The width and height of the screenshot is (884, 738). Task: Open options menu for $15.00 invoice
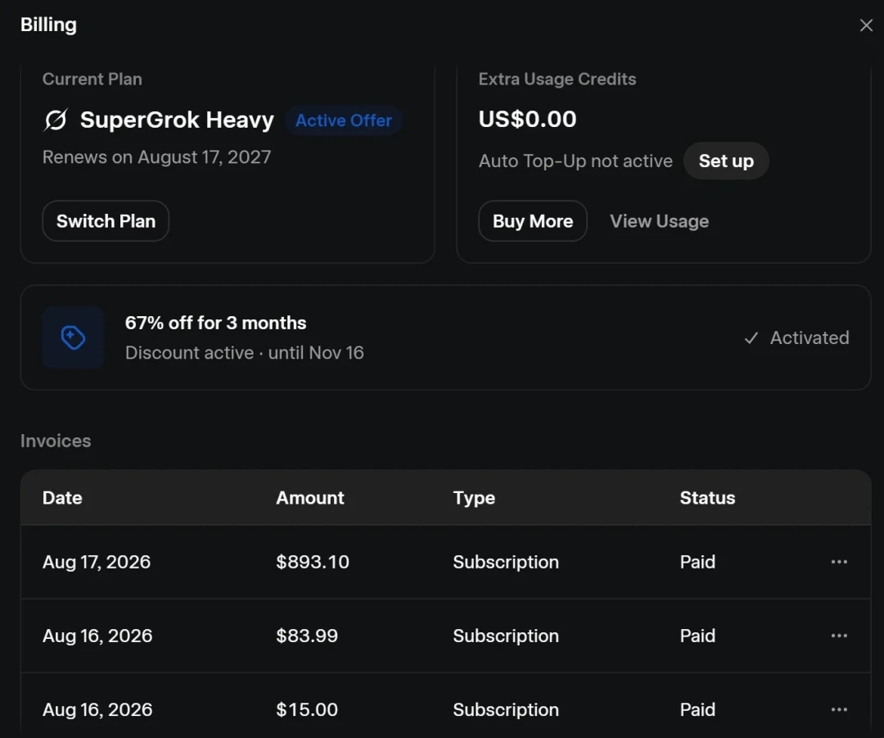[x=839, y=710]
